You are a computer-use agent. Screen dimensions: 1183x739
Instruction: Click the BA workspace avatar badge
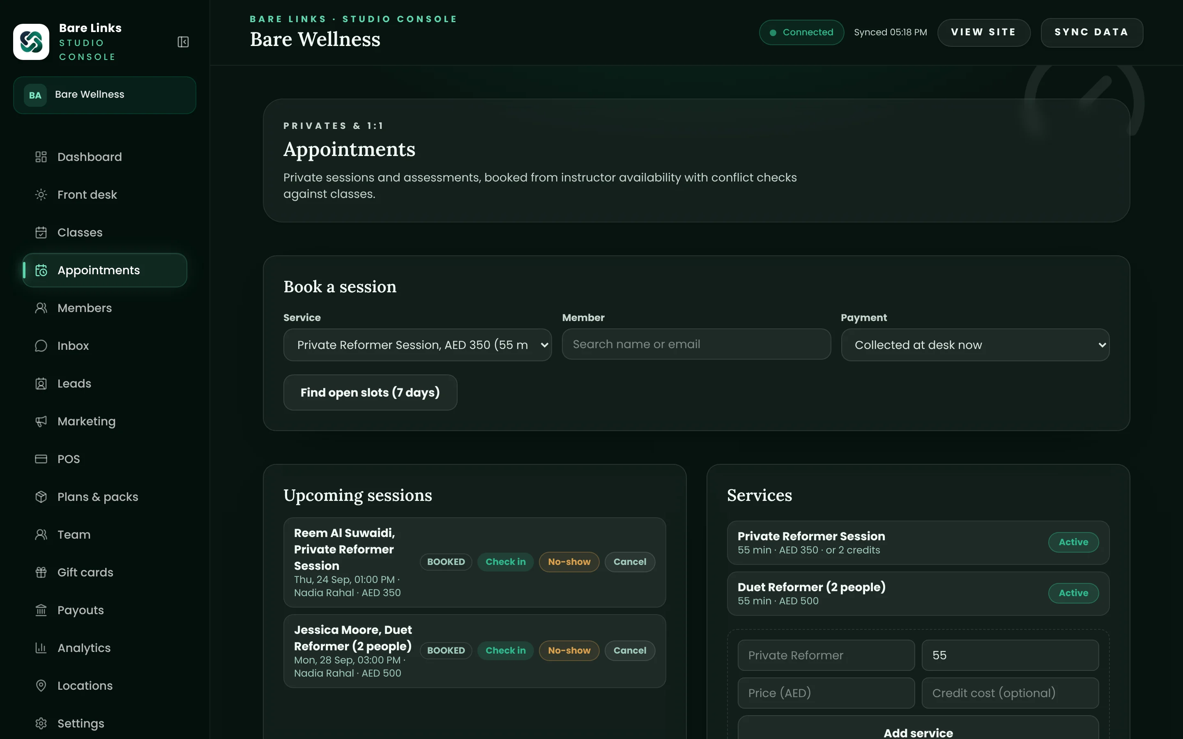35,95
